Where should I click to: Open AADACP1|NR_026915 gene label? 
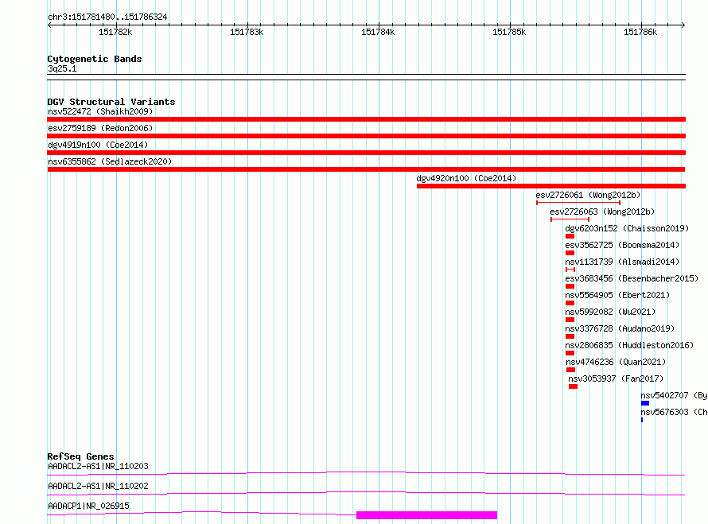88,506
